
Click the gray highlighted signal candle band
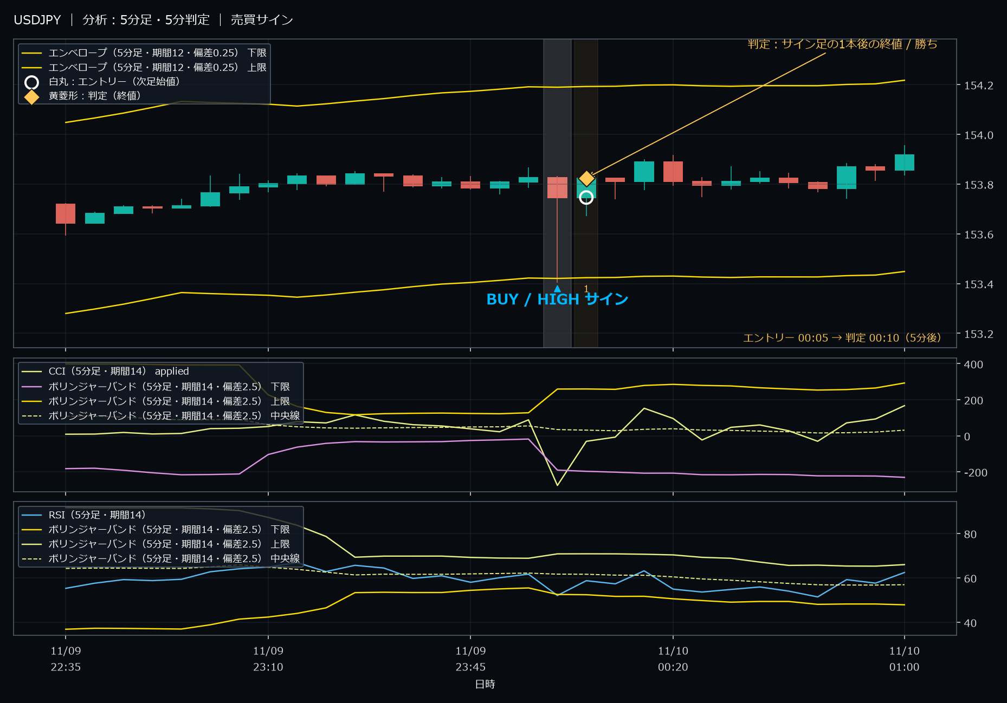pos(557,193)
